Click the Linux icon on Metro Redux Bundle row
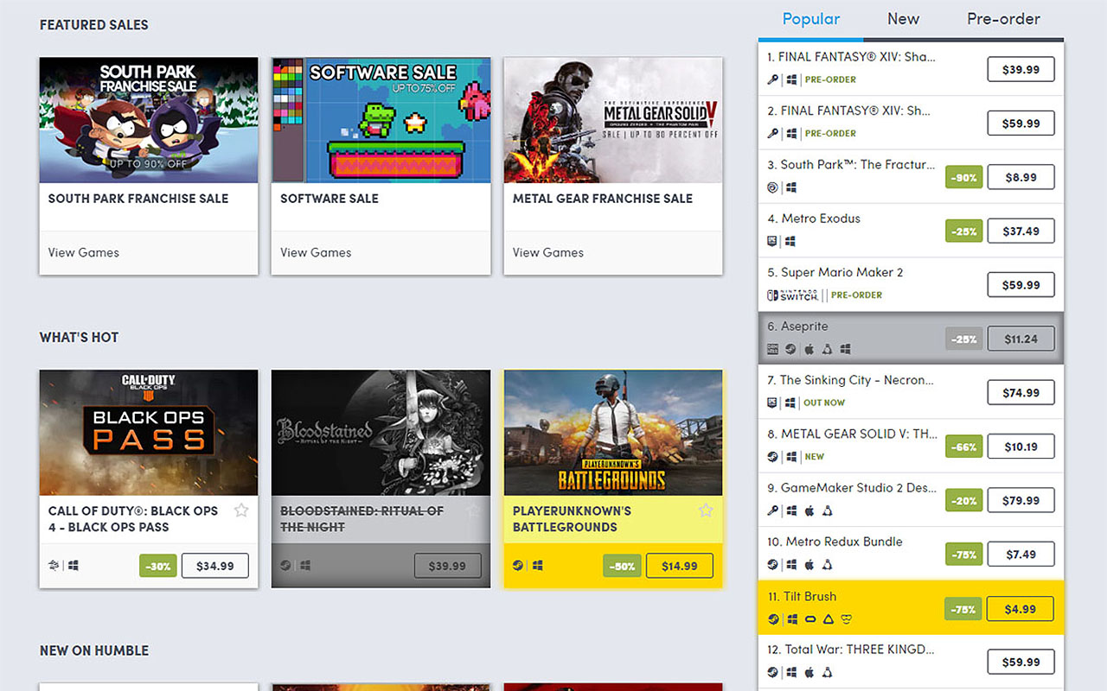The width and height of the screenshot is (1107, 691). 828,564
